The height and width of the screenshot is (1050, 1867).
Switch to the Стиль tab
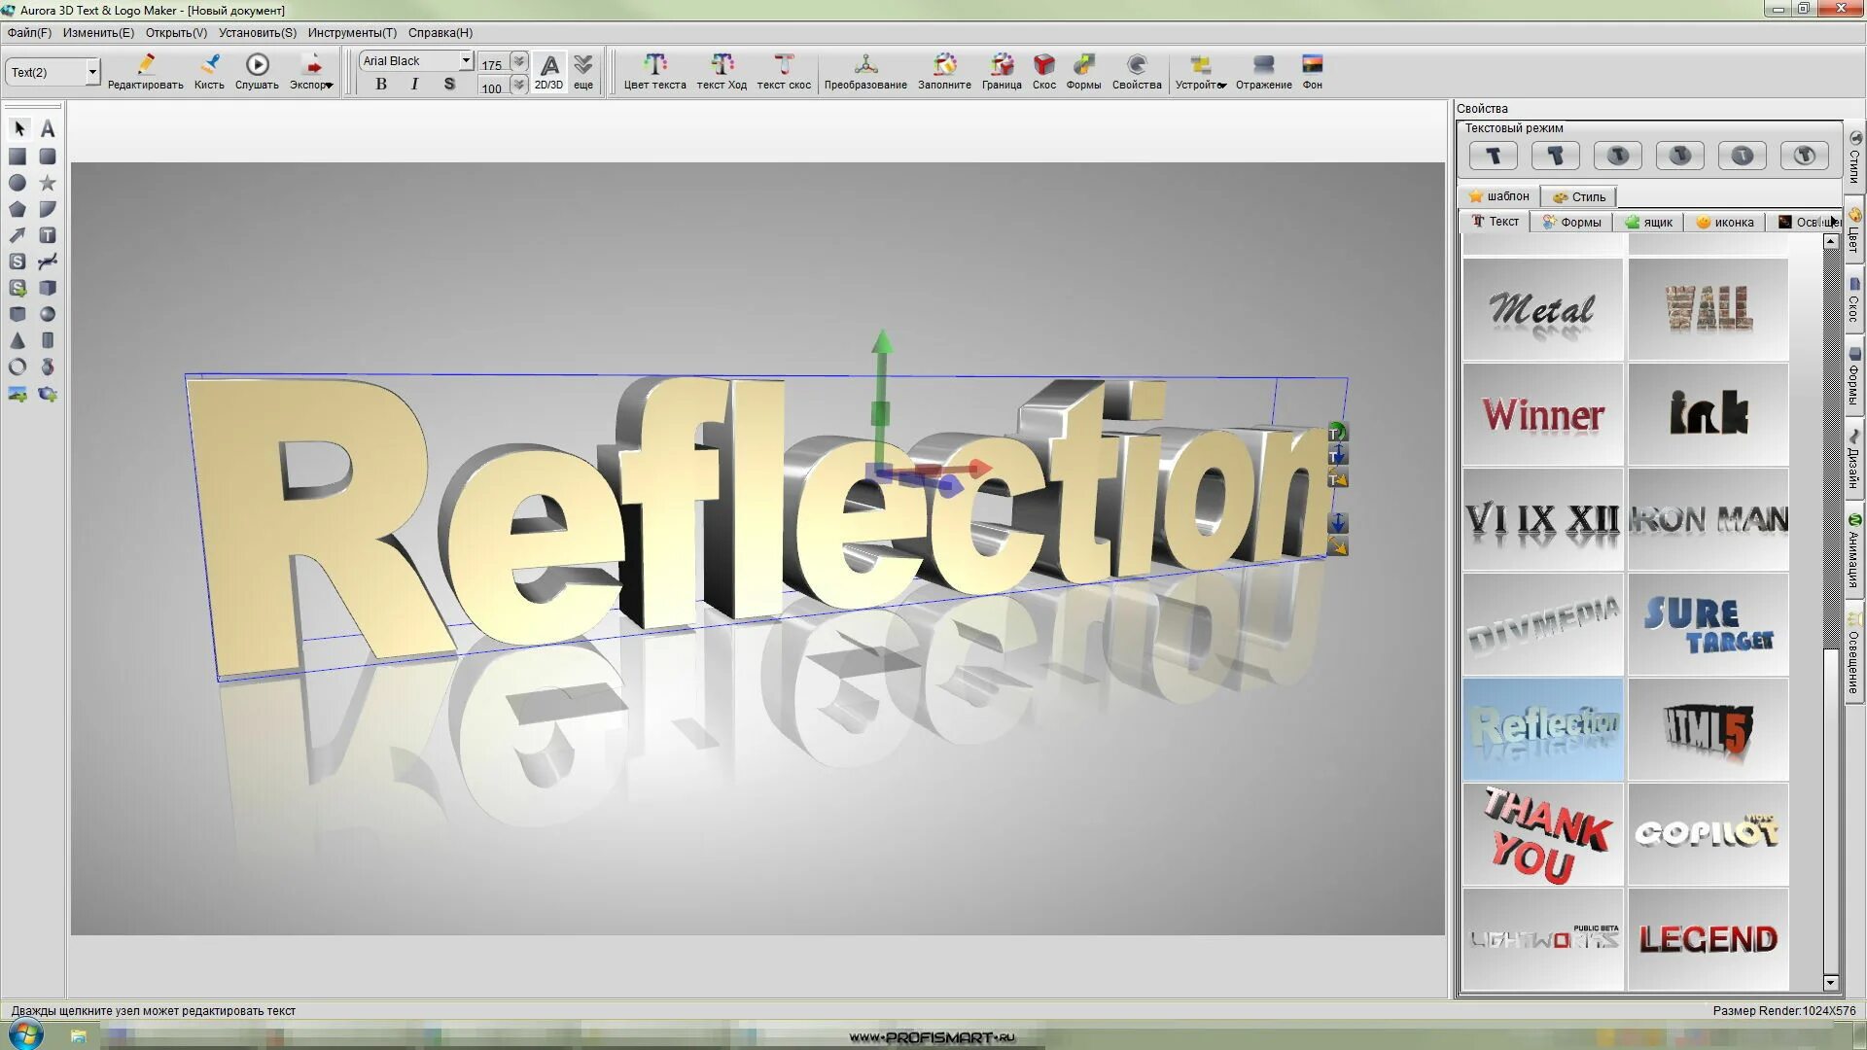pos(1579,196)
